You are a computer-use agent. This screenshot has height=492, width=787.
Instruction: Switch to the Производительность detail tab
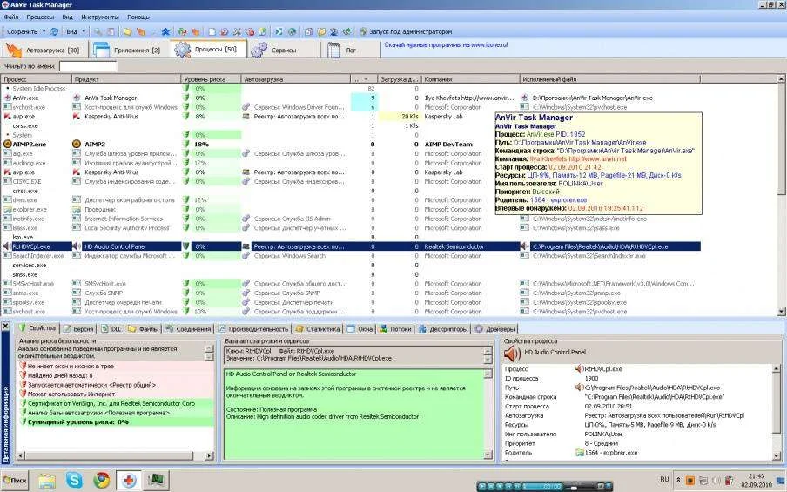coord(253,329)
